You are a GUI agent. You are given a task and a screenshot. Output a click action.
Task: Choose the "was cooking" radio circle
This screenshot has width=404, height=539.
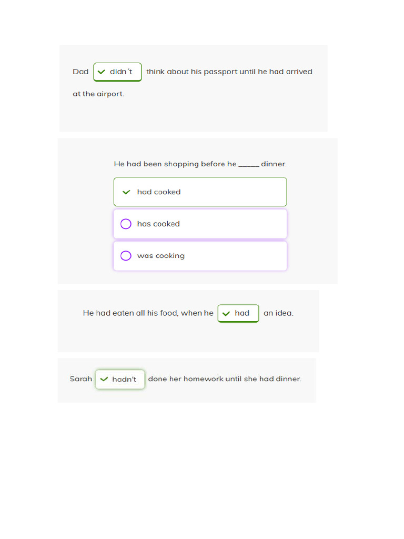pos(126,256)
